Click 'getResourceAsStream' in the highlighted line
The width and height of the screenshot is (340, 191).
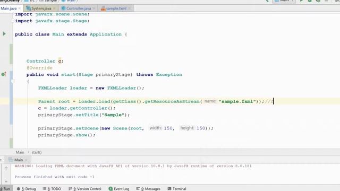[x=172, y=101]
